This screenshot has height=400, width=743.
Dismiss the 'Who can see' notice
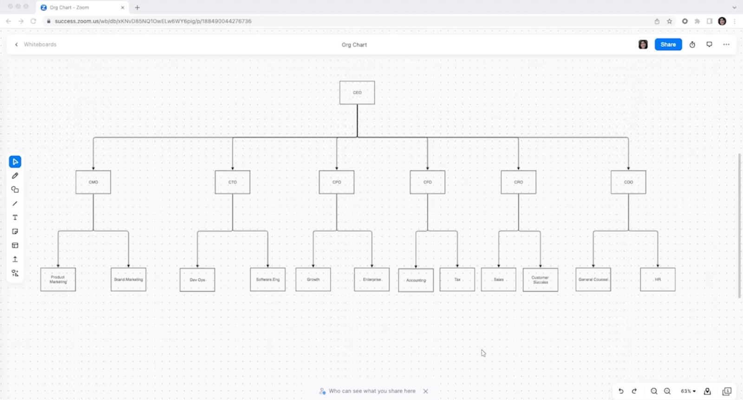pos(425,391)
